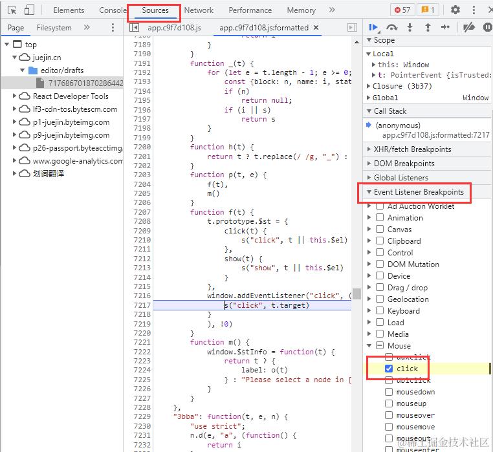Open DevTools settings gear
Screen dimensions: 493x452
tap(455, 10)
